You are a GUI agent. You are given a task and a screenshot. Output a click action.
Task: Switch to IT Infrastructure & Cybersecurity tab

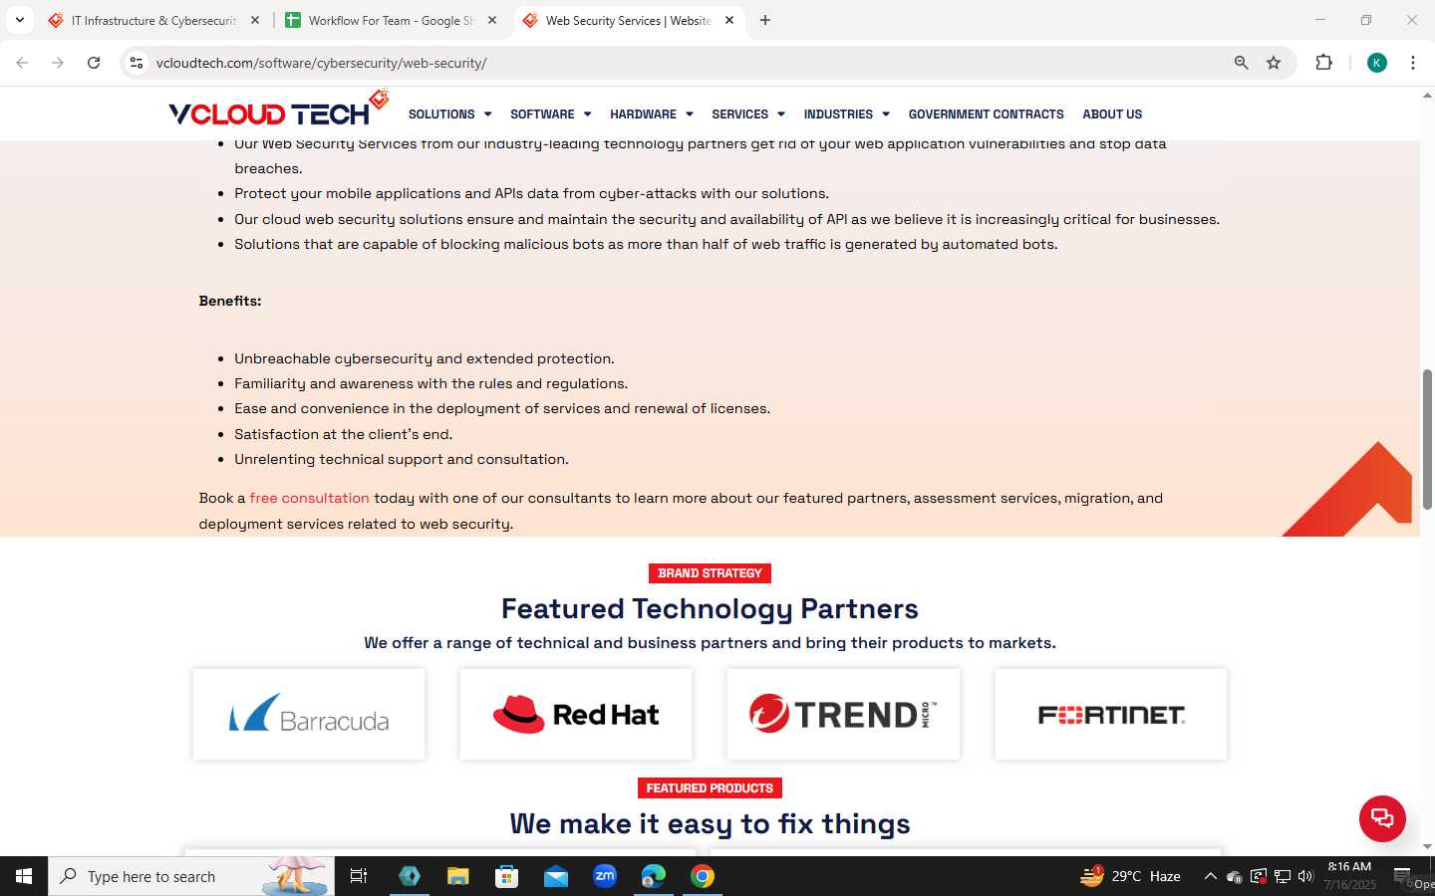pos(153,20)
